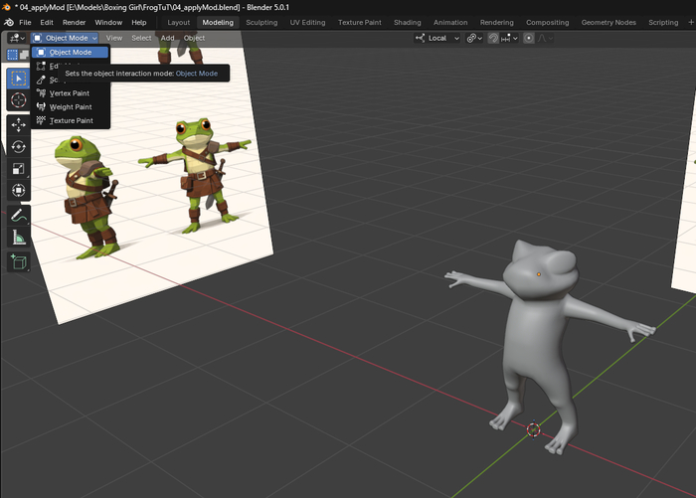Select the Cursor tool in toolbar
696x498 pixels.
[x=18, y=100]
